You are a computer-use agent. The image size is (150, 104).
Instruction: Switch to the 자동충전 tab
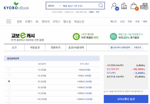click(x=35, y=47)
